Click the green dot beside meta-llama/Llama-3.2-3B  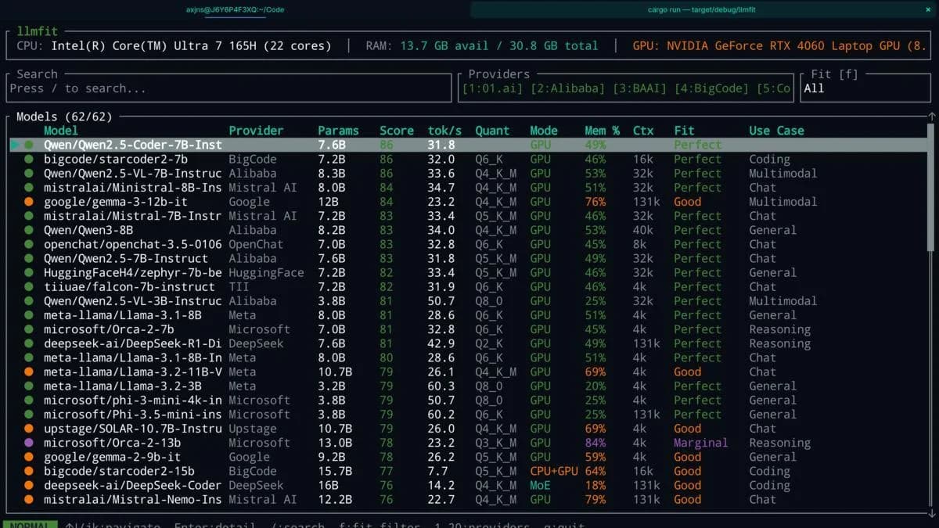(29, 386)
